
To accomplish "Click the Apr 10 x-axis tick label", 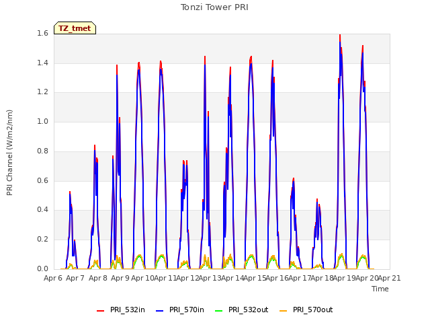I will point(142,278).
